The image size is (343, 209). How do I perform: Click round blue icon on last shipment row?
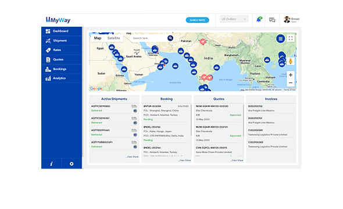tap(135, 147)
